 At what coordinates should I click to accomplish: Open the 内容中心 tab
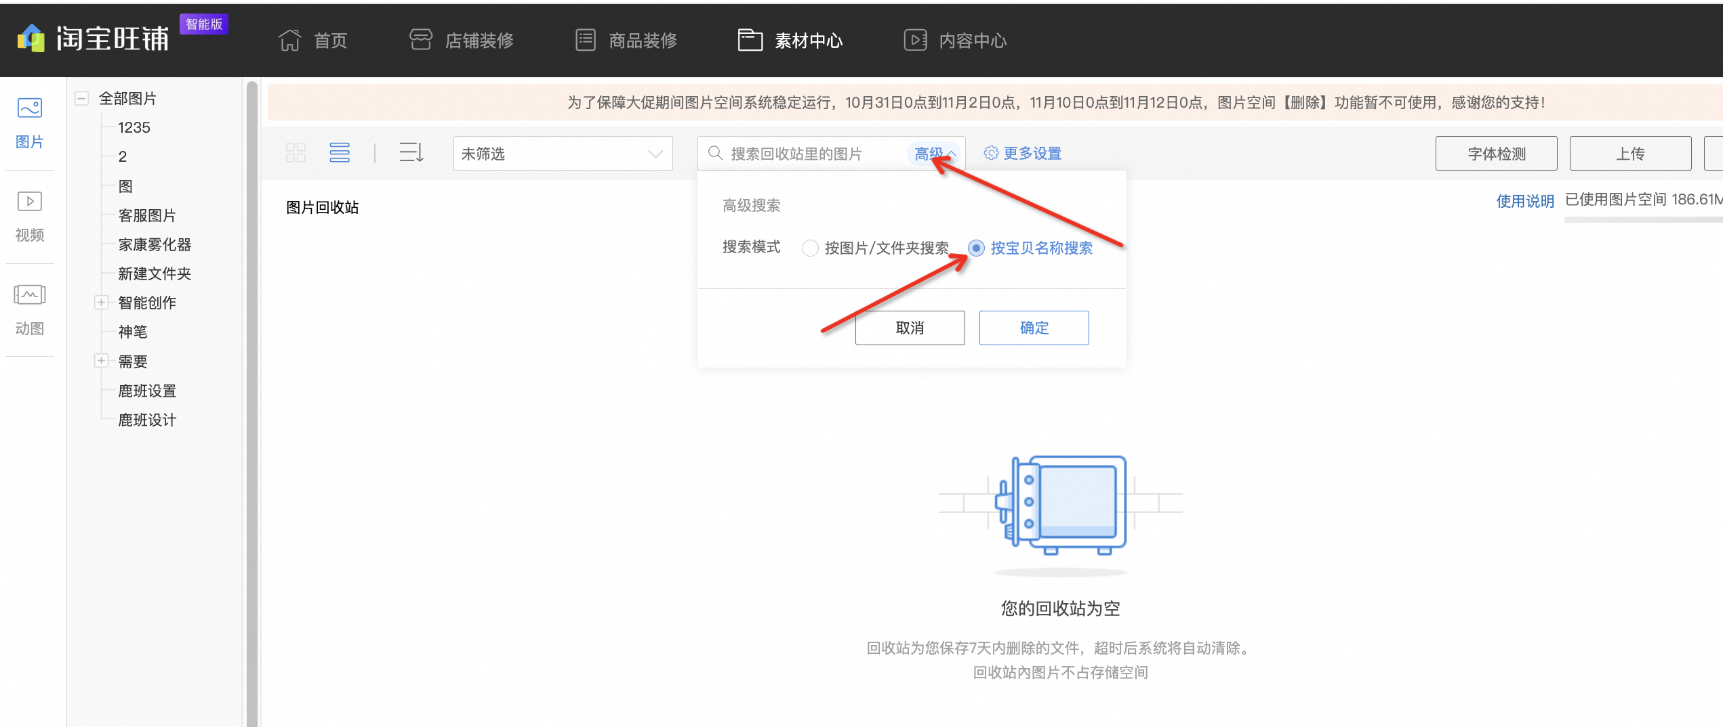coord(956,41)
